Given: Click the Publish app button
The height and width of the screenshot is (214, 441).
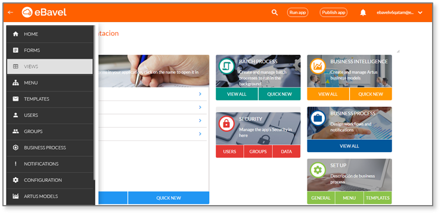Looking at the screenshot, I should pyautogui.click(x=334, y=12).
